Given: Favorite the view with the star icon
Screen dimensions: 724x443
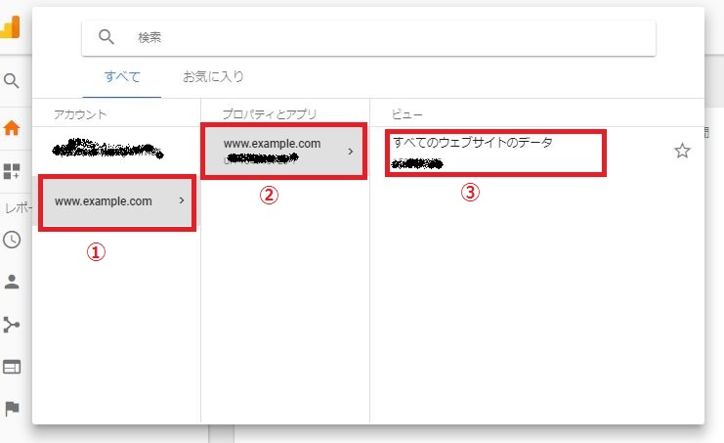Looking at the screenshot, I should [682, 151].
